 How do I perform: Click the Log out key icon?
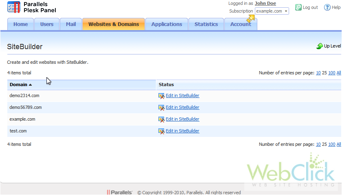tap(298, 7)
